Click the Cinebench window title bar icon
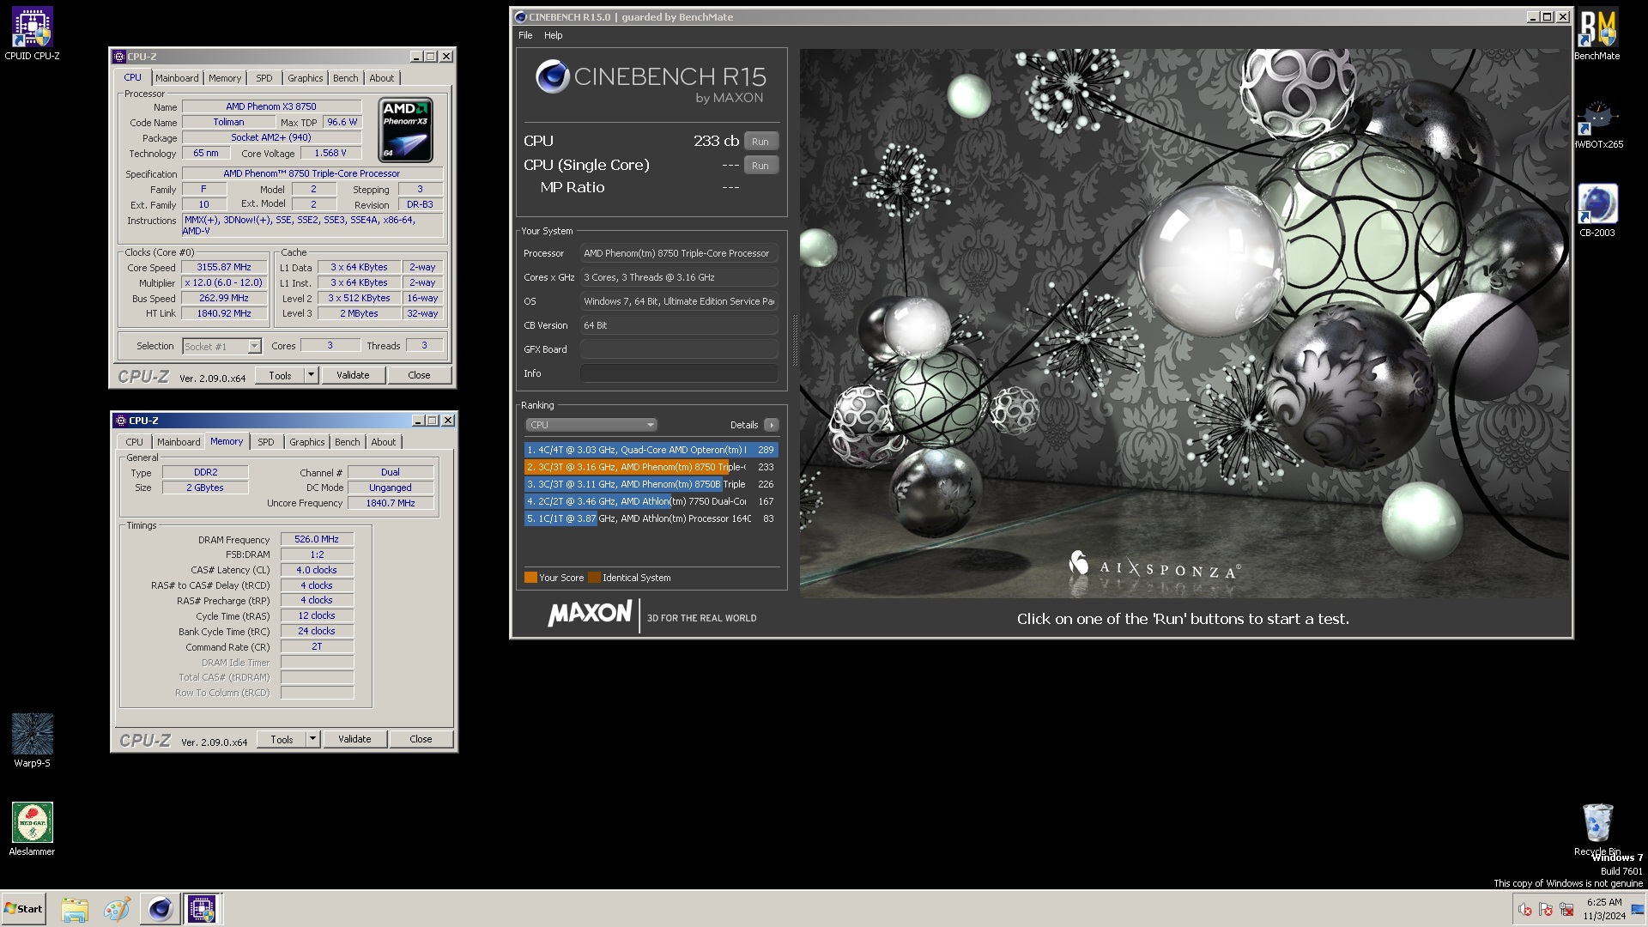Viewport: 1648px width, 927px height. (x=520, y=17)
